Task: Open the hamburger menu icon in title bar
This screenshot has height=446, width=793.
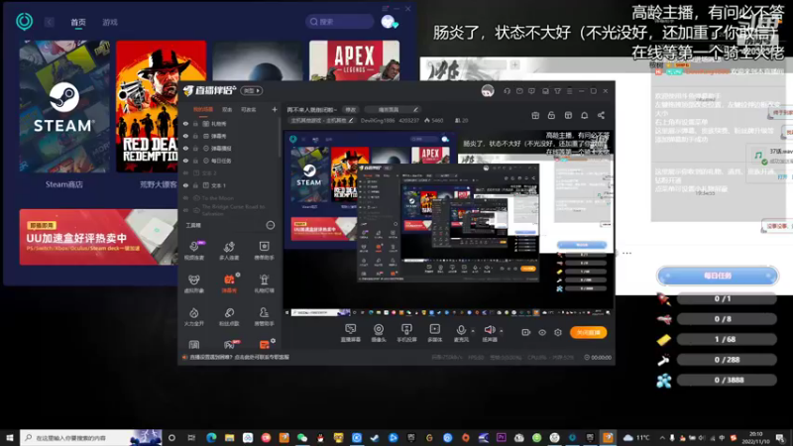Action: pos(569,91)
